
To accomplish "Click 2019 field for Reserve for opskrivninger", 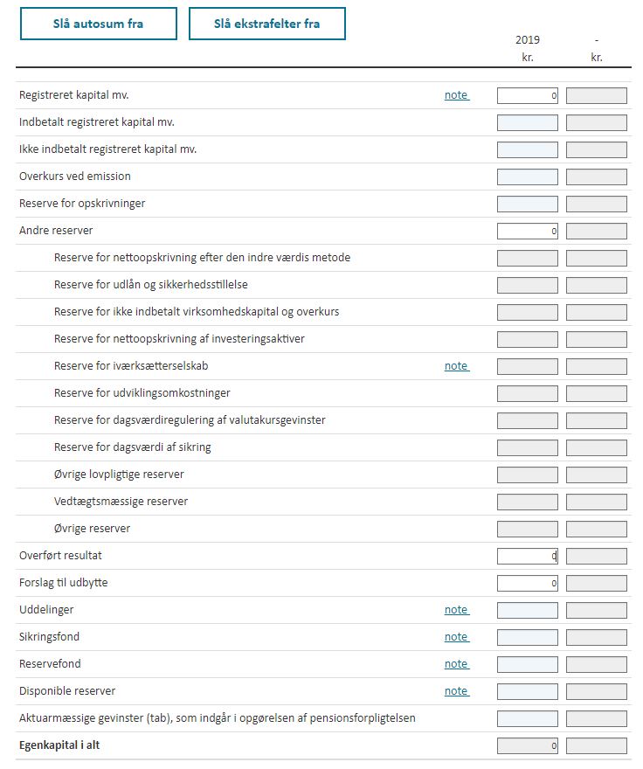I will tap(527, 204).
